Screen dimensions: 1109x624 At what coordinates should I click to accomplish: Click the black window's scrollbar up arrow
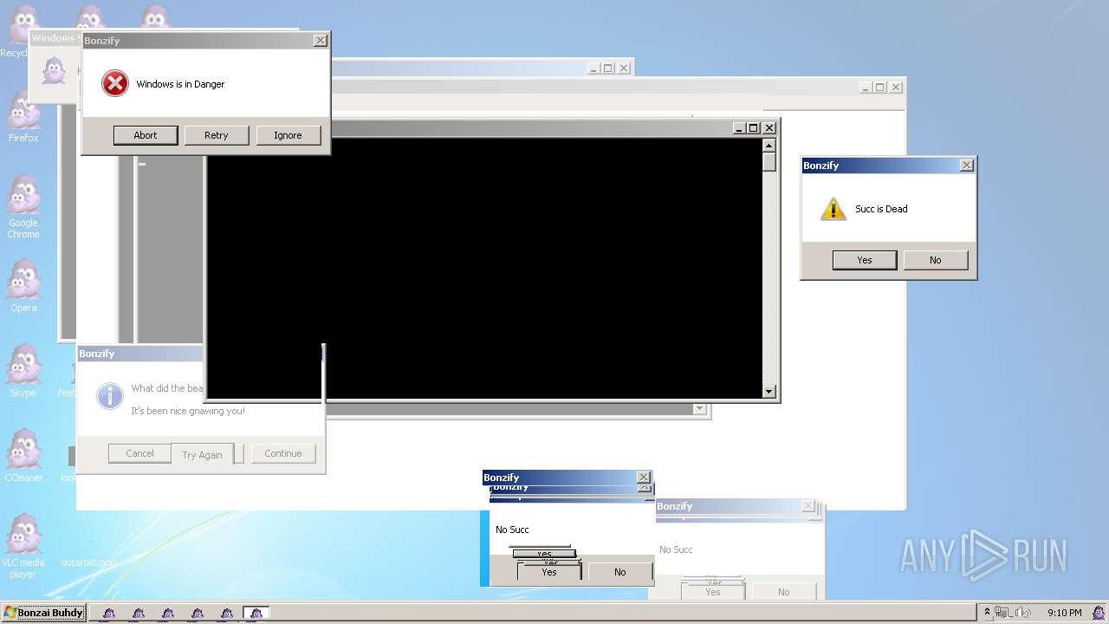tap(769, 145)
